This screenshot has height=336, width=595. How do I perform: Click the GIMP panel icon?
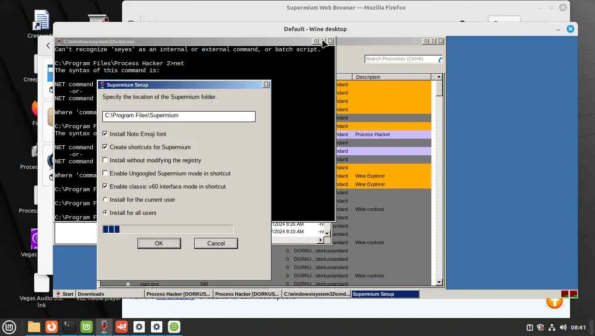coord(122,327)
